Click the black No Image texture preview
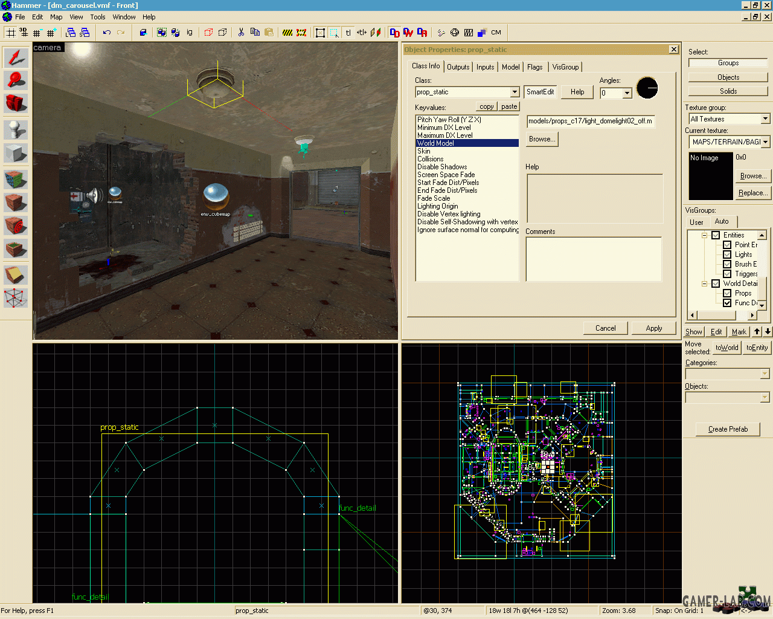The height and width of the screenshot is (619, 773). 711,176
